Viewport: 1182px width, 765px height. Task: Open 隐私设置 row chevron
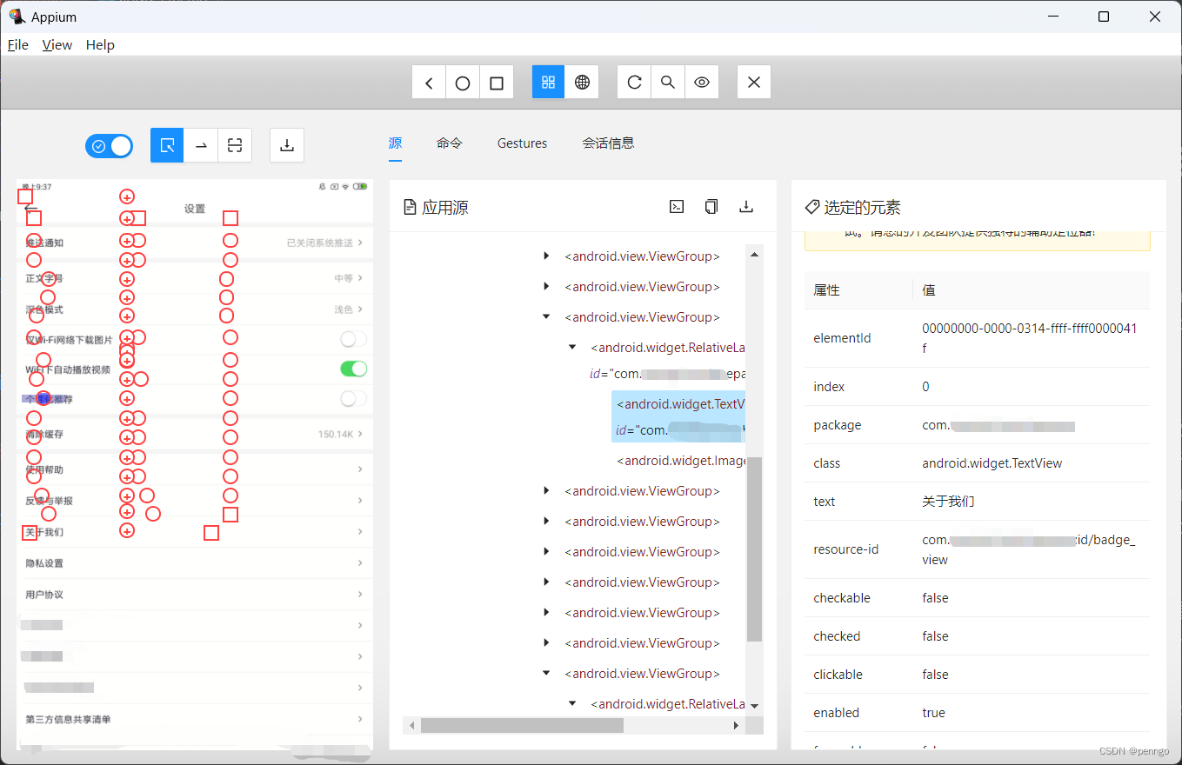(x=360, y=563)
